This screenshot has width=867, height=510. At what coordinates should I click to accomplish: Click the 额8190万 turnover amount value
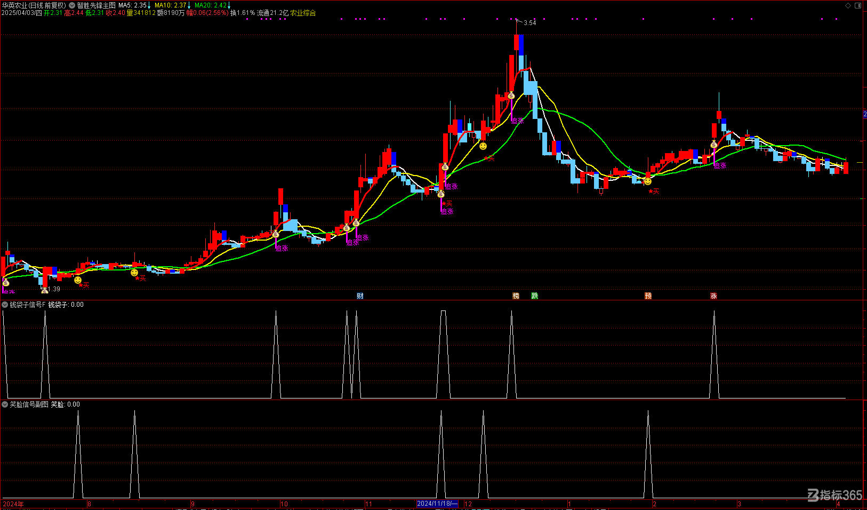pyautogui.click(x=171, y=13)
